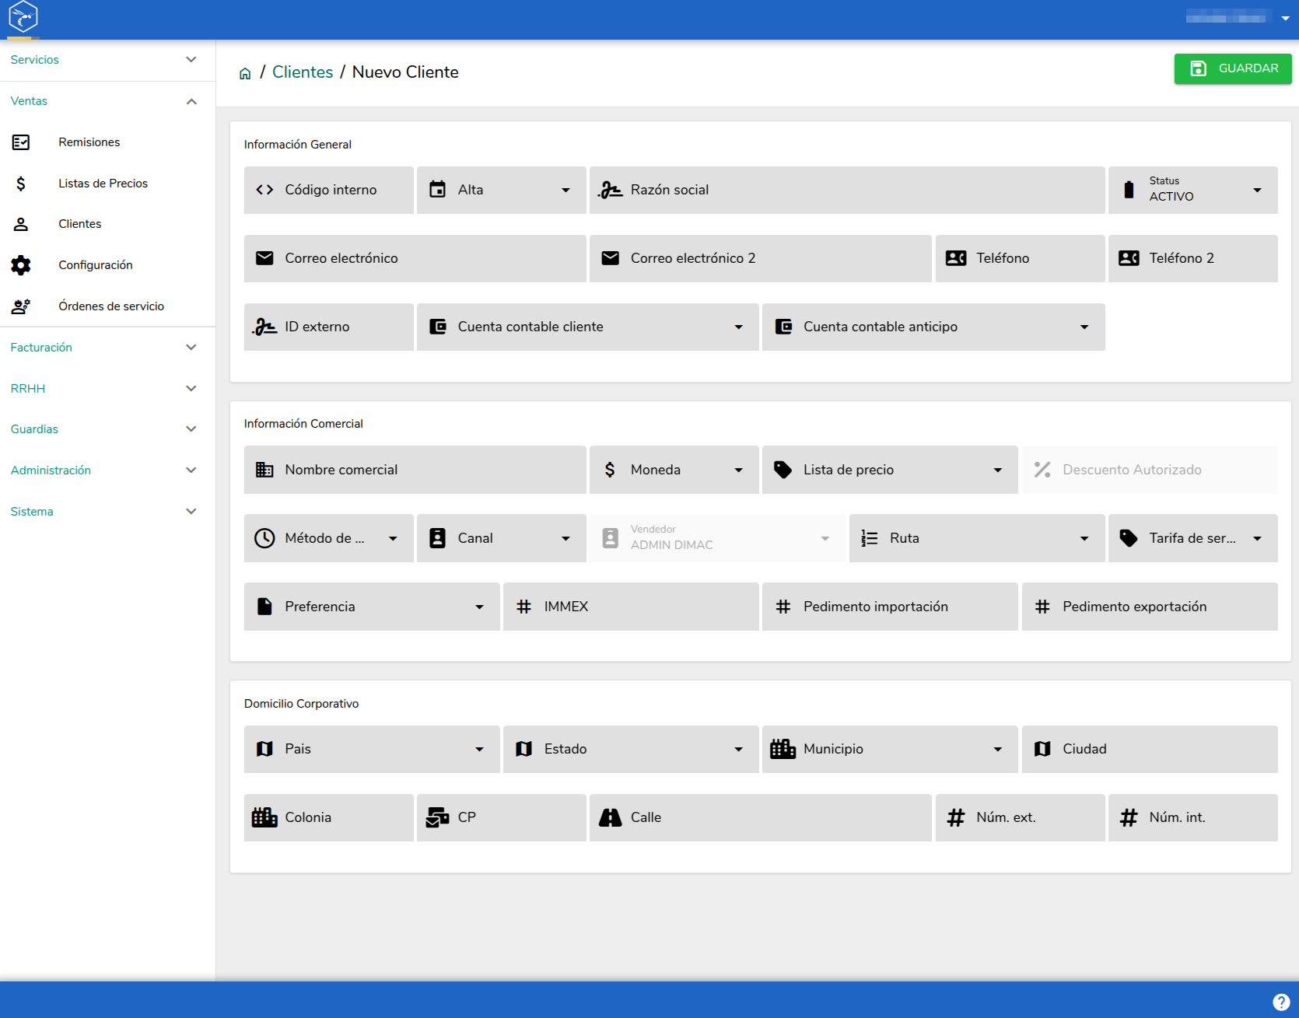Image resolution: width=1299 pixels, height=1018 pixels.
Task: Click the Configuración gear icon
Action: [x=21, y=265]
